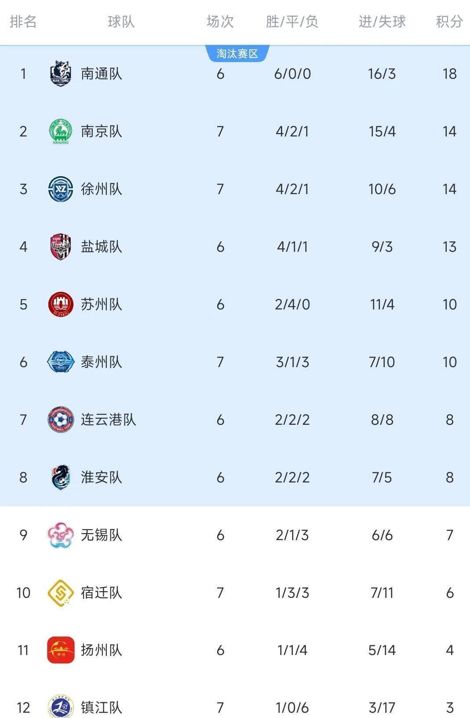Open the 无锡队 pink cloud logo
This screenshot has width=470, height=718.
point(61,535)
